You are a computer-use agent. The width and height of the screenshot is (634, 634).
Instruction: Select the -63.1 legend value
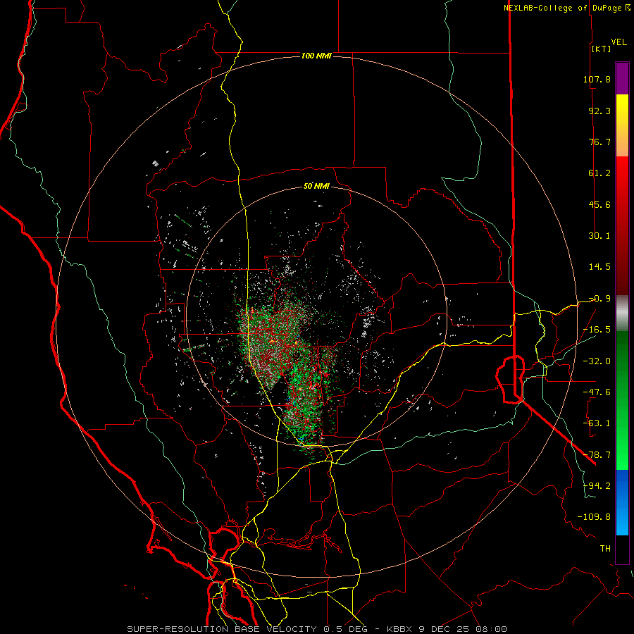click(x=597, y=423)
